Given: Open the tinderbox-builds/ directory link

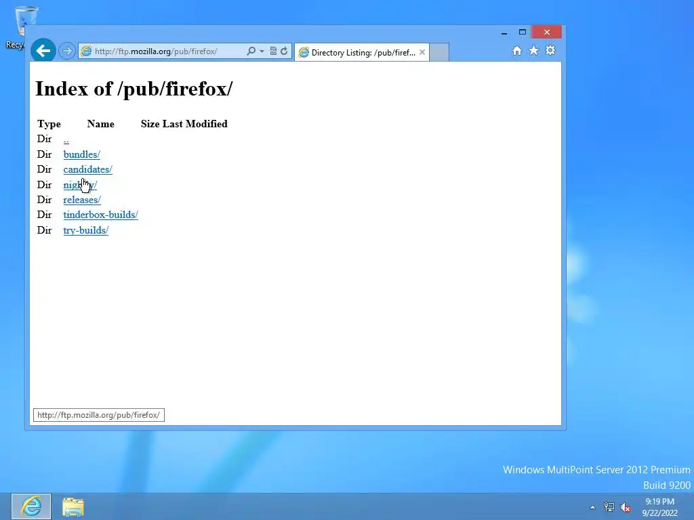Looking at the screenshot, I should click(100, 215).
